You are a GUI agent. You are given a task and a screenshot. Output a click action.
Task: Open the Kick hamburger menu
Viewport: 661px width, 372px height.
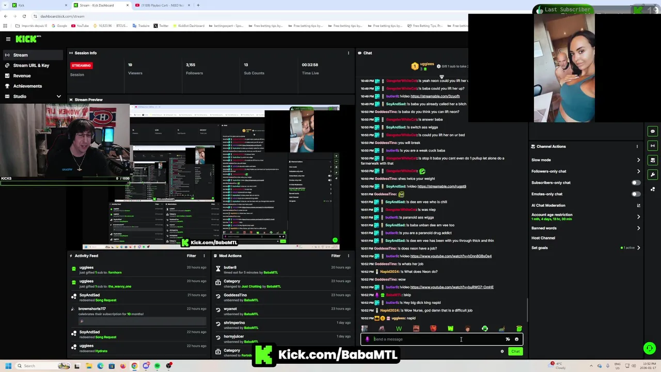[8, 39]
